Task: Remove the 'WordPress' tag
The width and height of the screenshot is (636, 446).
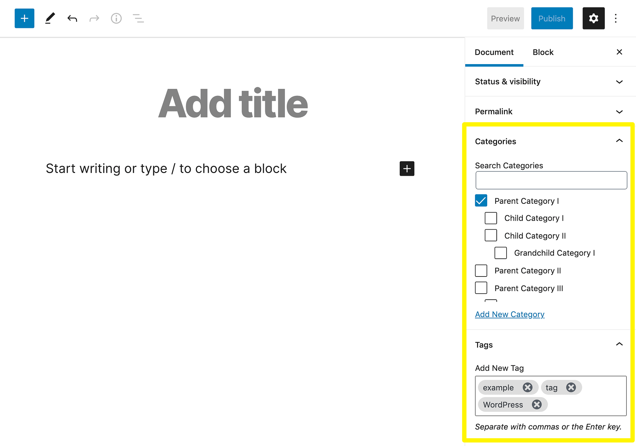Action: (537, 404)
